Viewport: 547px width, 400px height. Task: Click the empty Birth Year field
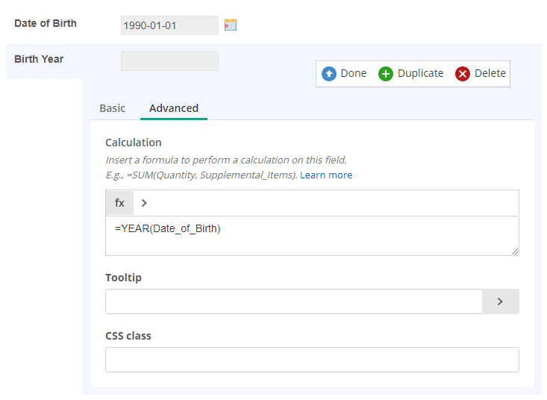(x=169, y=61)
